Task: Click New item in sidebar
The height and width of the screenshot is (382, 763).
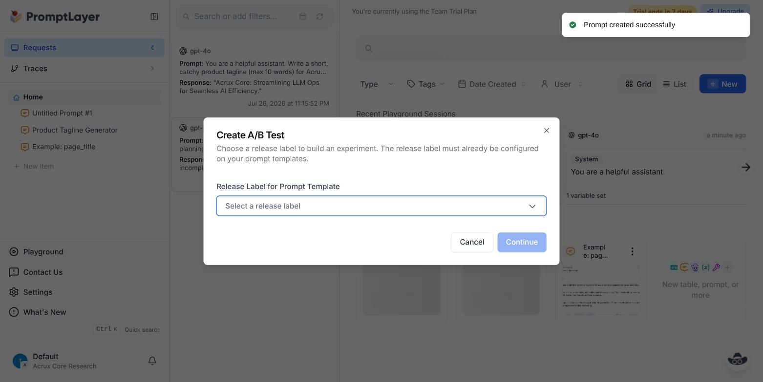Action: (x=34, y=166)
